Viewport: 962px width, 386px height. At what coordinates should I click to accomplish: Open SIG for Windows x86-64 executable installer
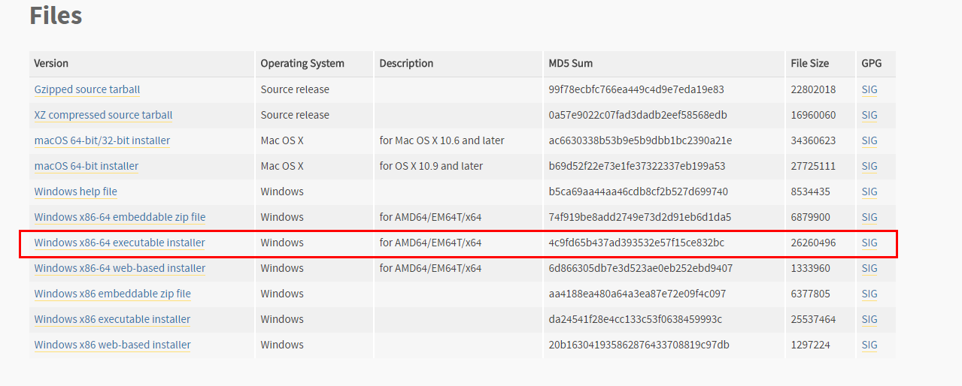[x=869, y=243]
